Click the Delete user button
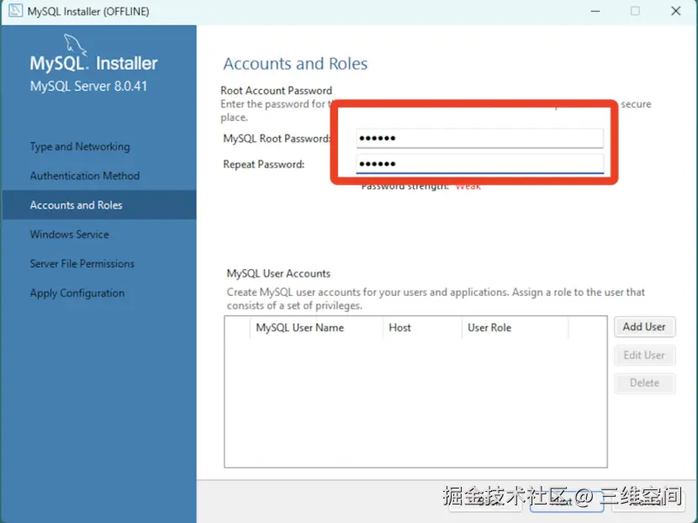 pos(644,383)
